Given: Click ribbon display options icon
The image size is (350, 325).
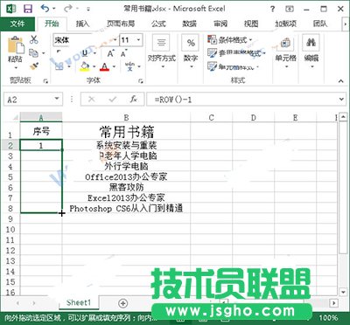Looking at the screenshot, I should (290, 9).
